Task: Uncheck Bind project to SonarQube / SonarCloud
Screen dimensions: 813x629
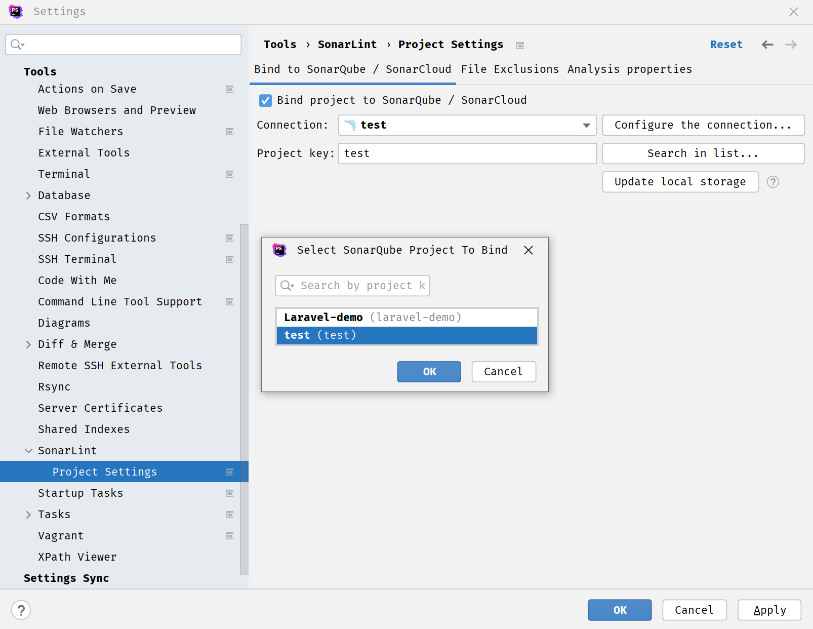Action: coord(265,100)
